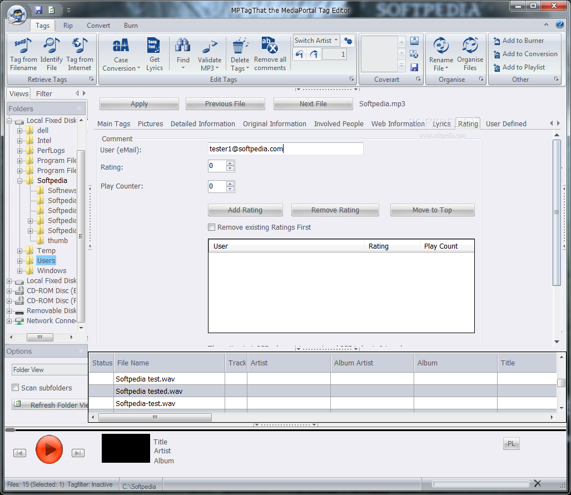Switch to the Convert ribbon tab
571x495 pixels.
[98, 26]
